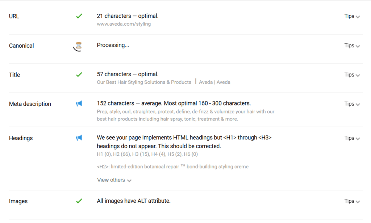
Task: Open Tips for the Images row
Action: pos(352,201)
